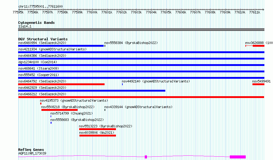
Task: Click the 77608k ruler tick label
Action: point(210,12)
